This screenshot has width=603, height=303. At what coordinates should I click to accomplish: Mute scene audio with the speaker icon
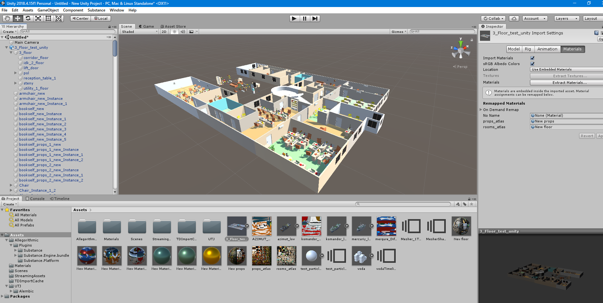(x=182, y=32)
